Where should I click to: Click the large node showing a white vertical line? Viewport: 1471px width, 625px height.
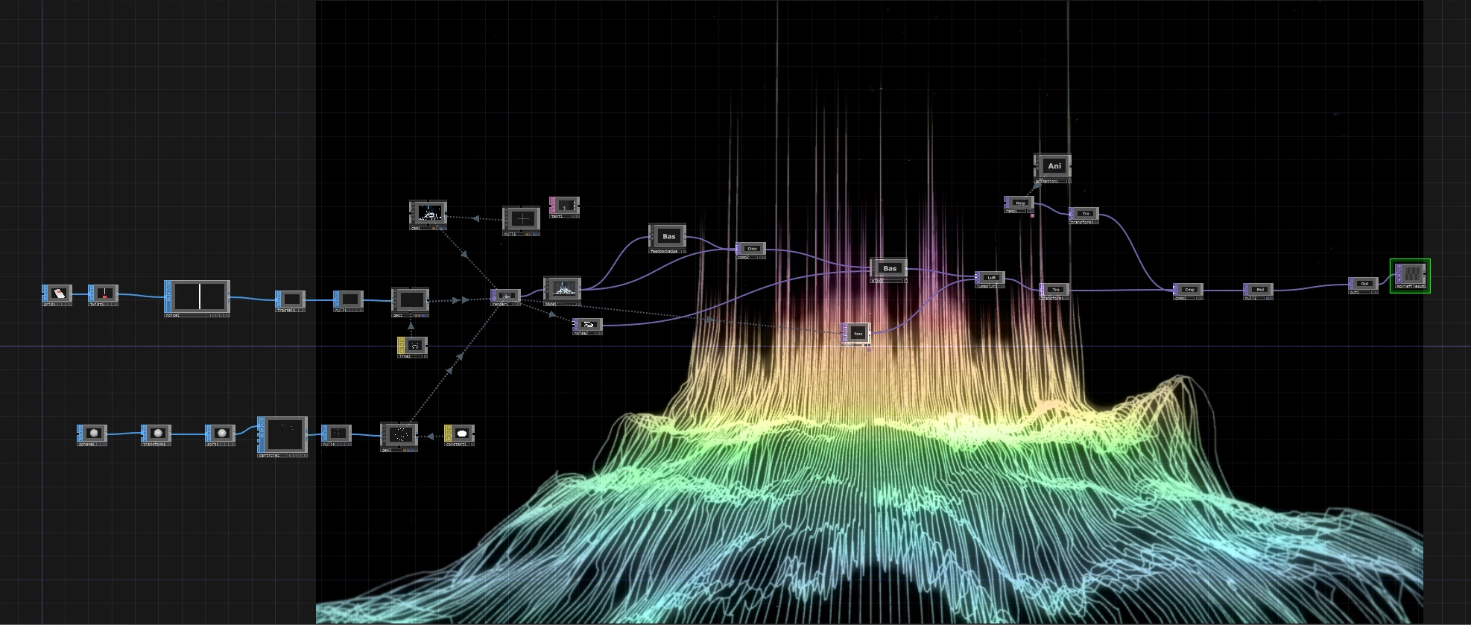tap(199, 296)
